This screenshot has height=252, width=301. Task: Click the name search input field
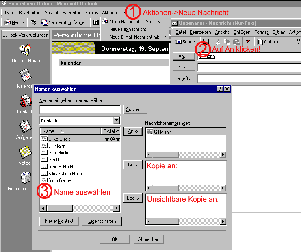(x=80, y=109)
